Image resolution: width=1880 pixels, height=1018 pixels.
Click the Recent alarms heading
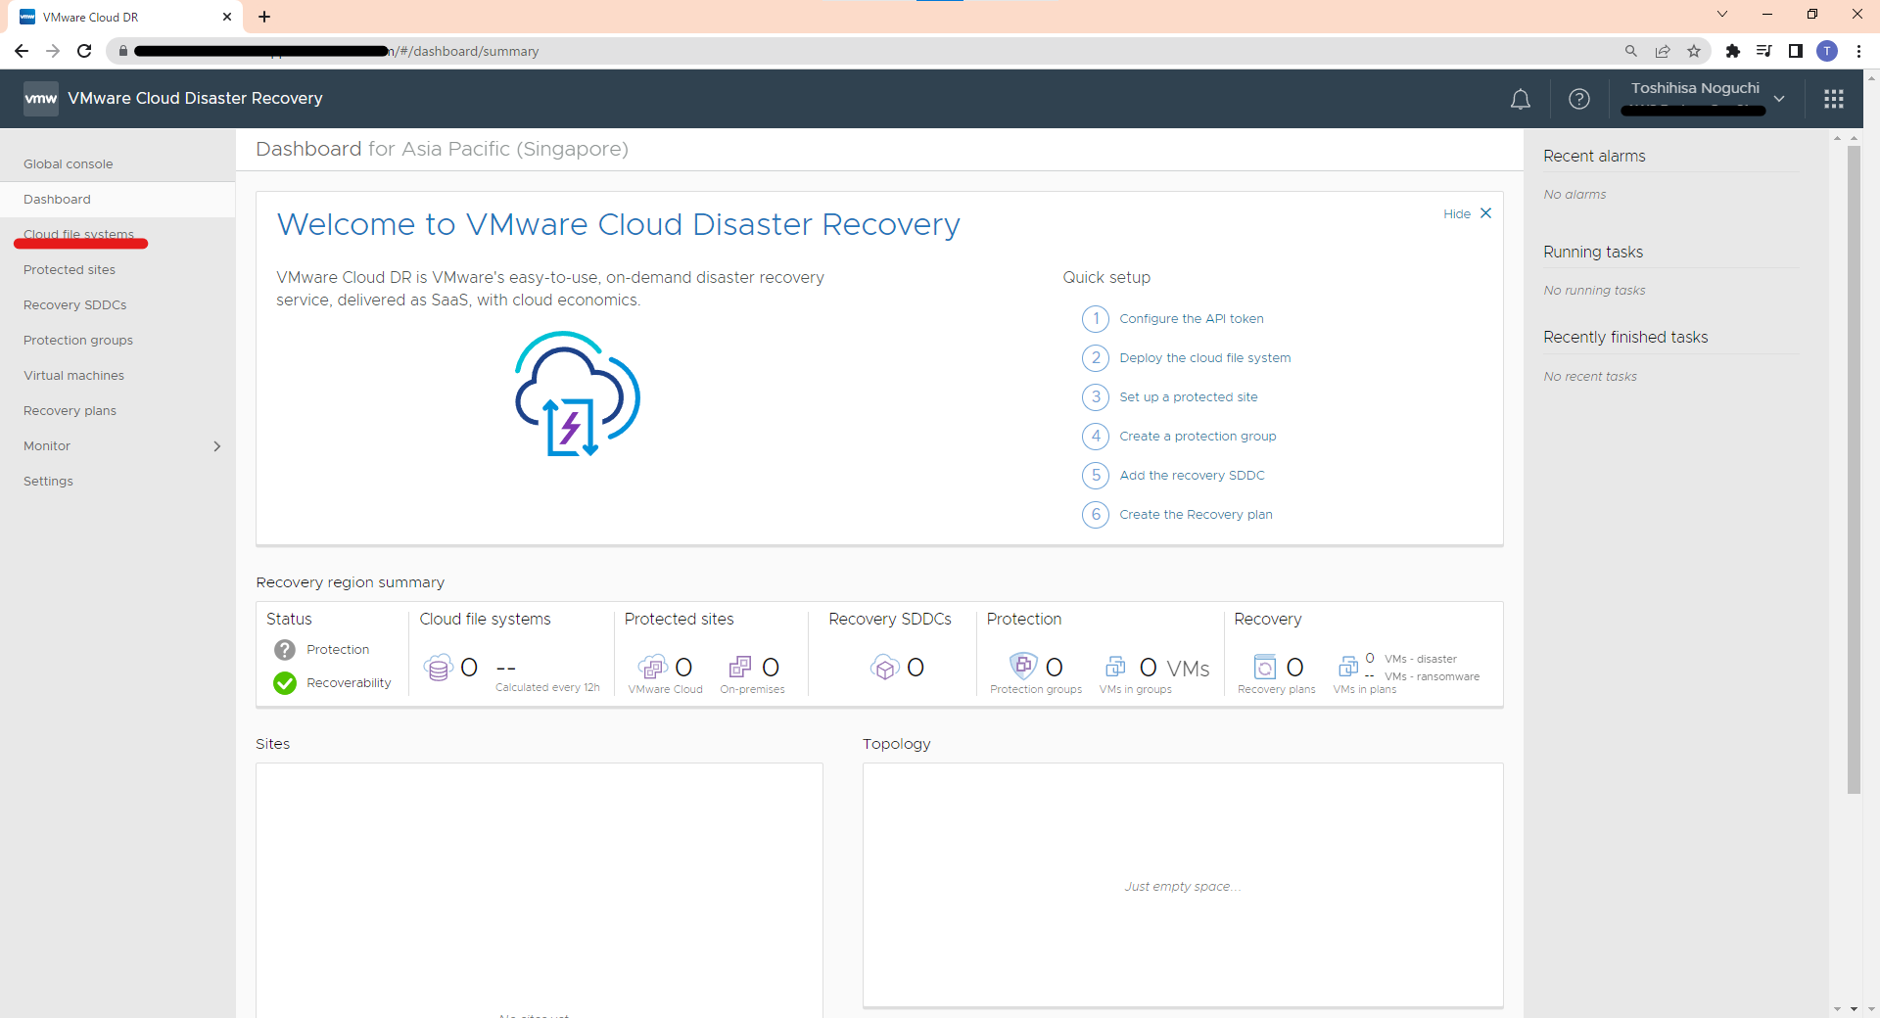[1594, 157]
